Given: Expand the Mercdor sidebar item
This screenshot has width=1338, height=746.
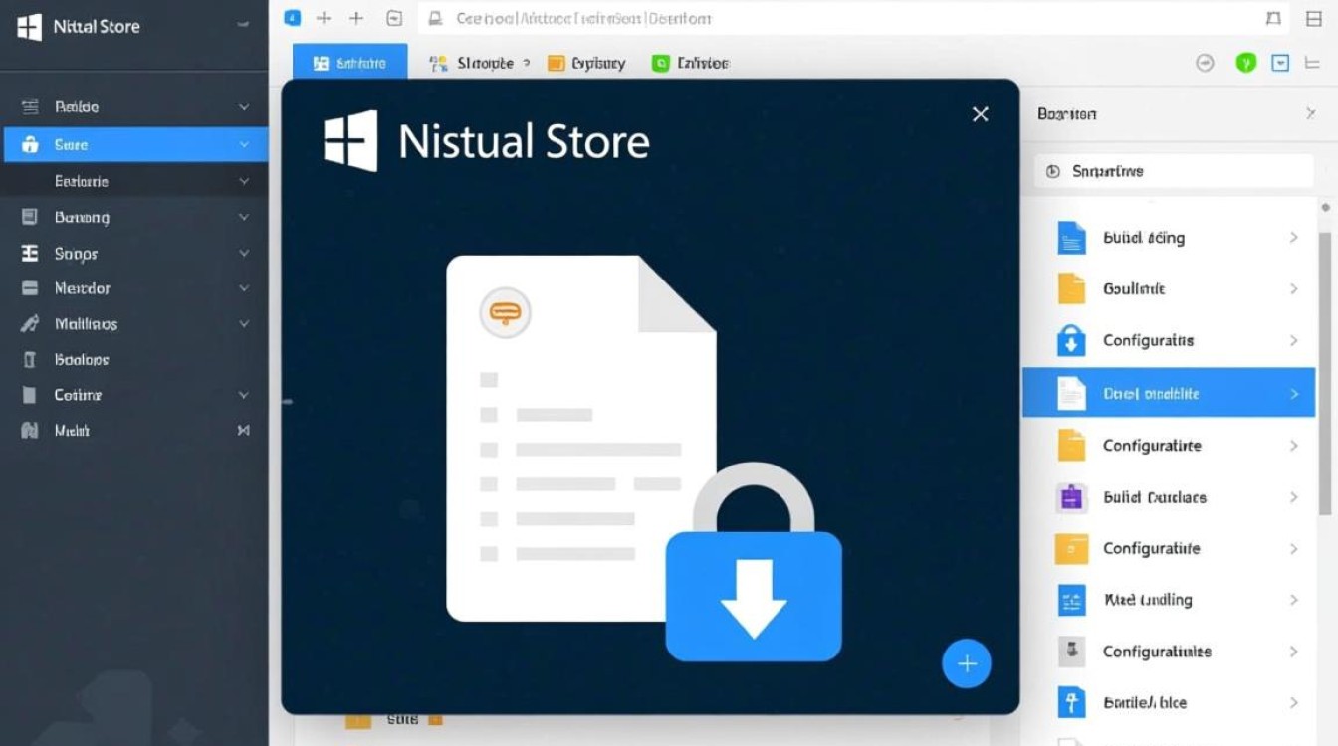Looking at the screenshot, I should click(x=244, y=288).
